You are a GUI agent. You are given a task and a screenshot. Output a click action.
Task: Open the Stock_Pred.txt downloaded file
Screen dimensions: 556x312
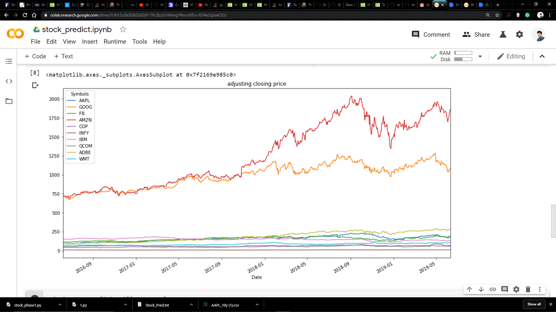[157, 305]
